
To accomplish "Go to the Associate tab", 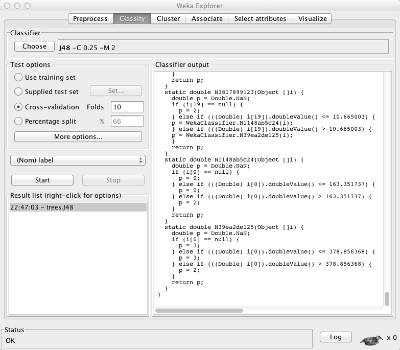I will 207,19.
